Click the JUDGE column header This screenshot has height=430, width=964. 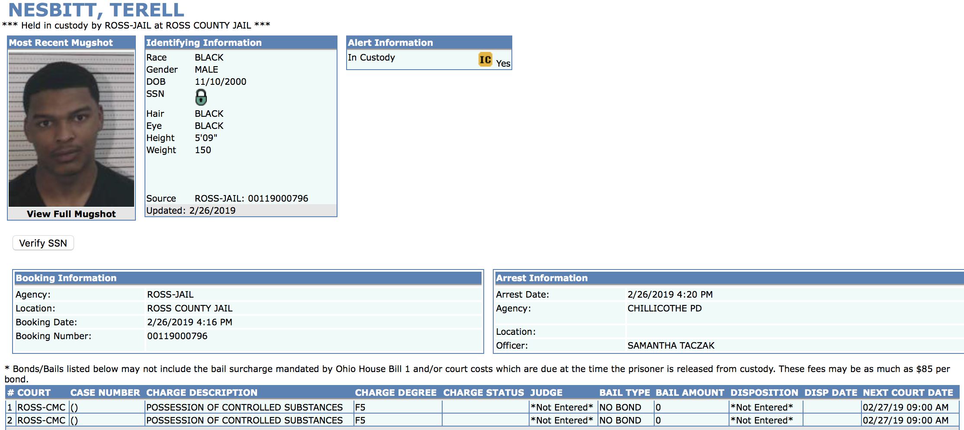coord(546,393)
